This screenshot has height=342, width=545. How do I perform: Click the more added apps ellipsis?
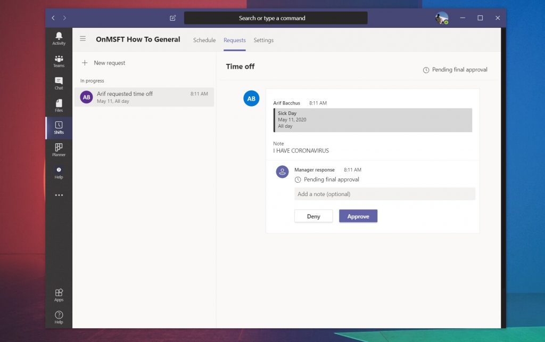point(59,195)
